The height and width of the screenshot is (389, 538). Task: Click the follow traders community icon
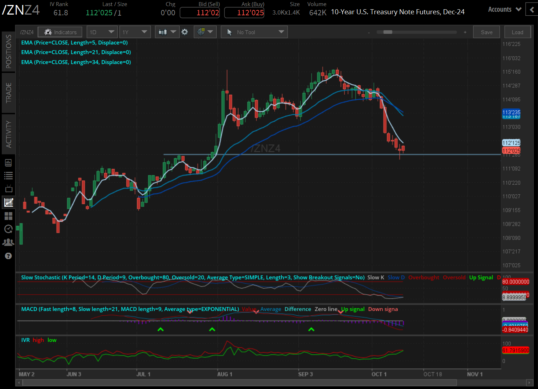(x=8, y=242)
